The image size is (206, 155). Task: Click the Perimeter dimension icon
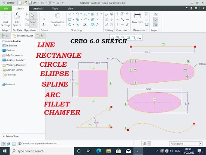point(147,14)
